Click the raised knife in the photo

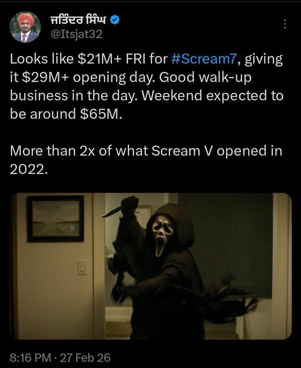(x=112, y=212)
